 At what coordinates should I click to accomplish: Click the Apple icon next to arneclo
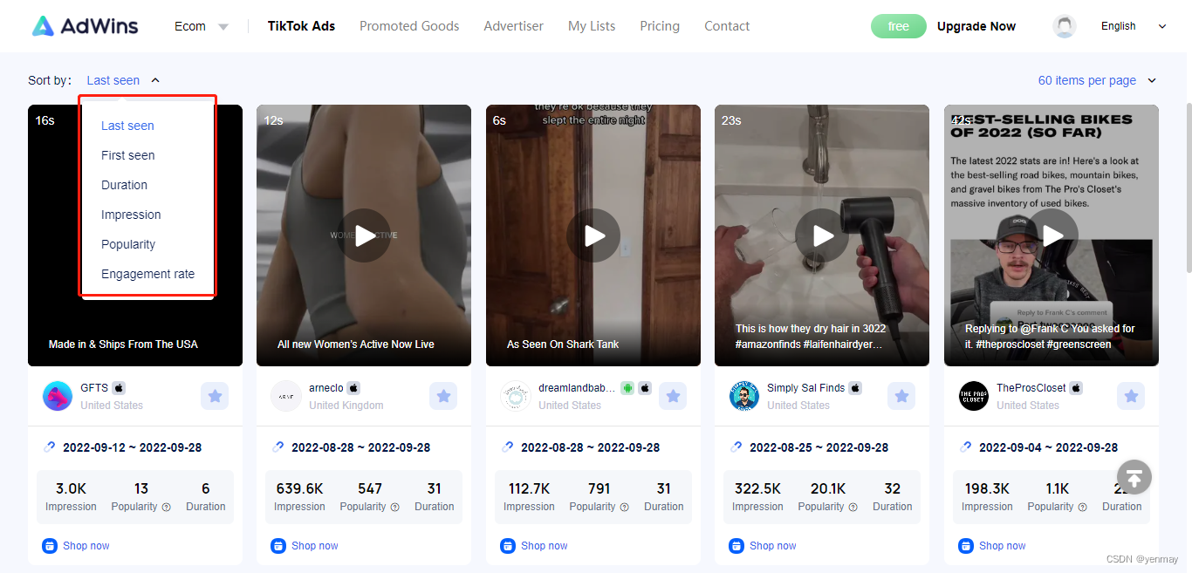(353, 388)
